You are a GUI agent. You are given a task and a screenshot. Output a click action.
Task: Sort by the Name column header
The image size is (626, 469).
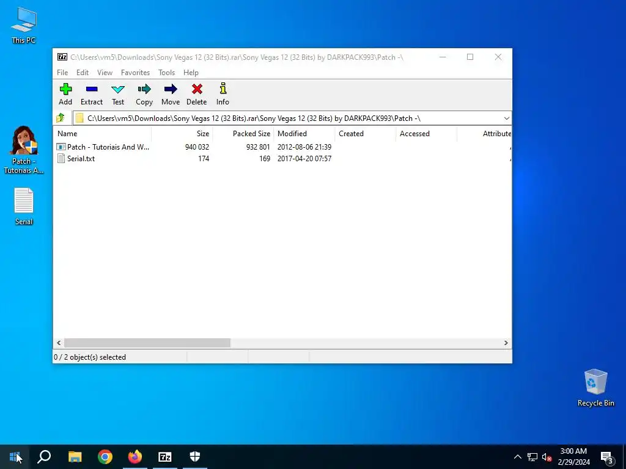[x=102, y=134]
